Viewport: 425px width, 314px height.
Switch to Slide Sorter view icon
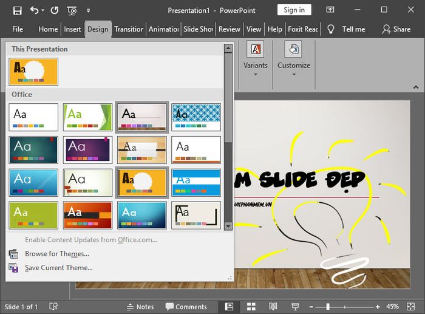pyautogui.click(x=251, y=307)
